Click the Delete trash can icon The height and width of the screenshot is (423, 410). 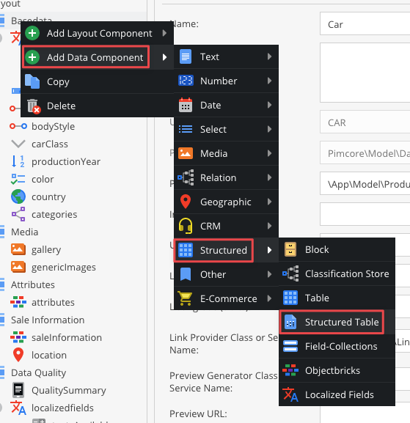tap(34, 106)
